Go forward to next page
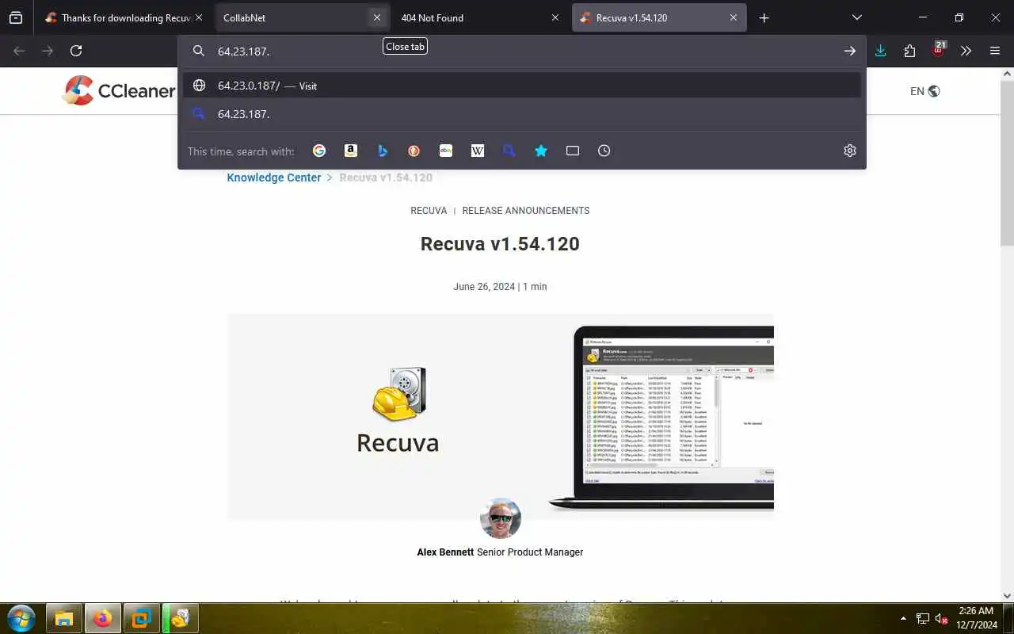The width and height of the screenshot is (1014, 634). click(48, 51)
